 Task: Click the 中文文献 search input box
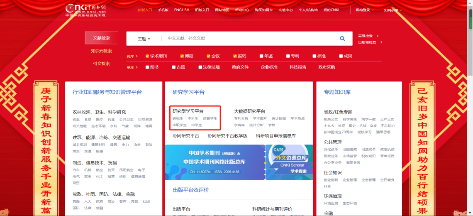(x=249, y=39)
